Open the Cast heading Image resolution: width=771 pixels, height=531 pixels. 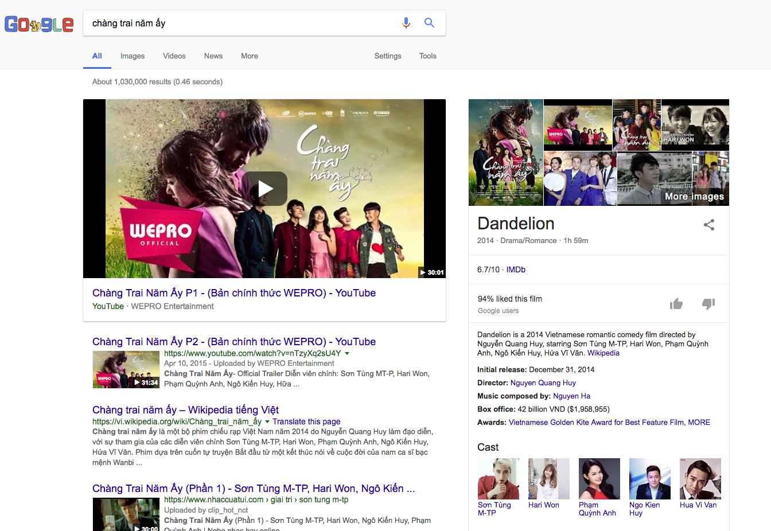pos(488,447)
